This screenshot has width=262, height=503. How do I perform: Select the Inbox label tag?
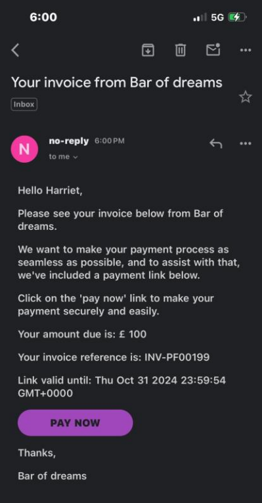tap(24, 104)
